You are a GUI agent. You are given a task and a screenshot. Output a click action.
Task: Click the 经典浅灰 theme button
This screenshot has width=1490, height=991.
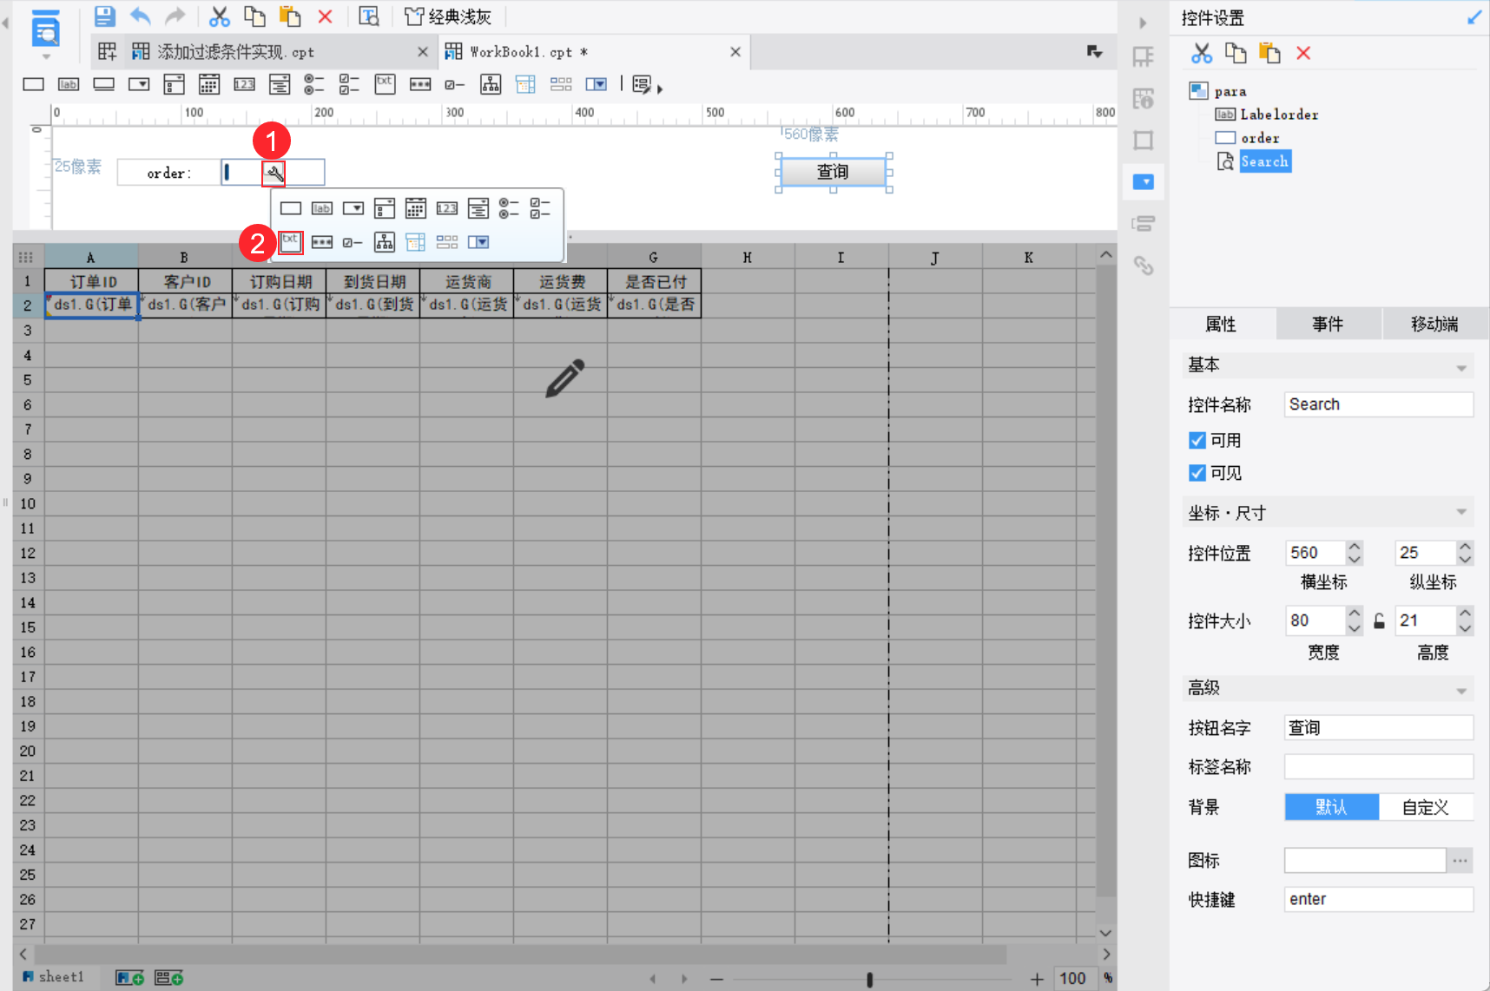[449, 16]
